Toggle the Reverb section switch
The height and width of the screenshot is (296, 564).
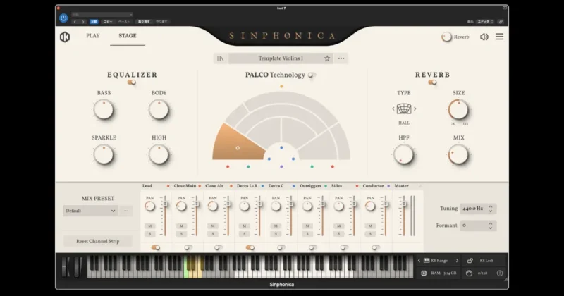[432, 82]
